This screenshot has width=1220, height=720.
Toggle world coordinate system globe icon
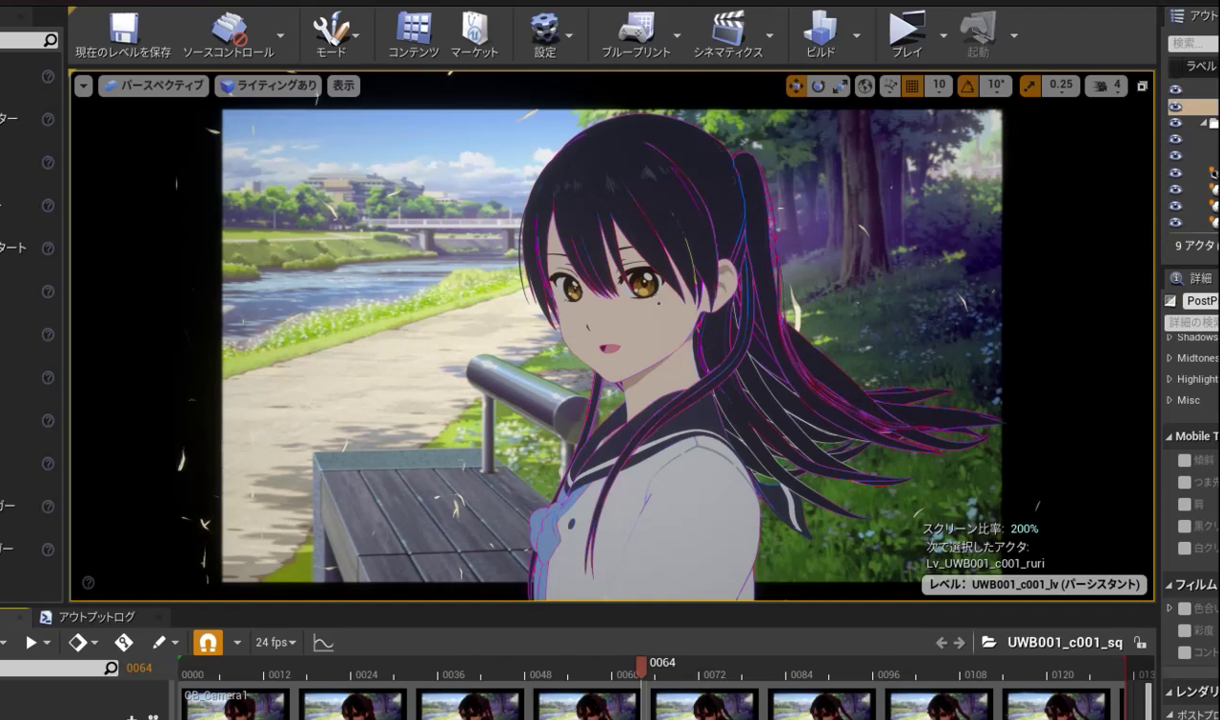pyautogui.click(x=865, y=86)
